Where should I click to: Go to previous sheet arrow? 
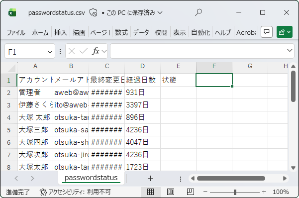(16, 179)
